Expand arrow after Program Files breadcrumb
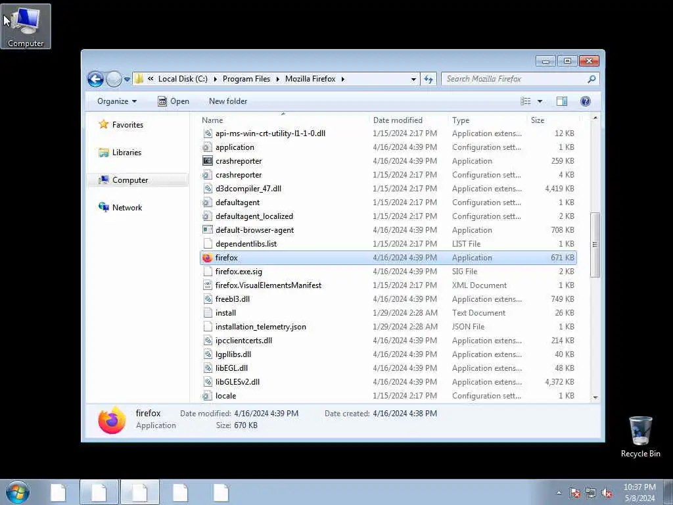Screen dimensions: 673x505 pos(278,79)
